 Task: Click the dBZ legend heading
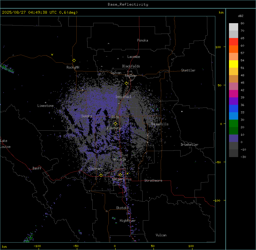pos(241,16)
